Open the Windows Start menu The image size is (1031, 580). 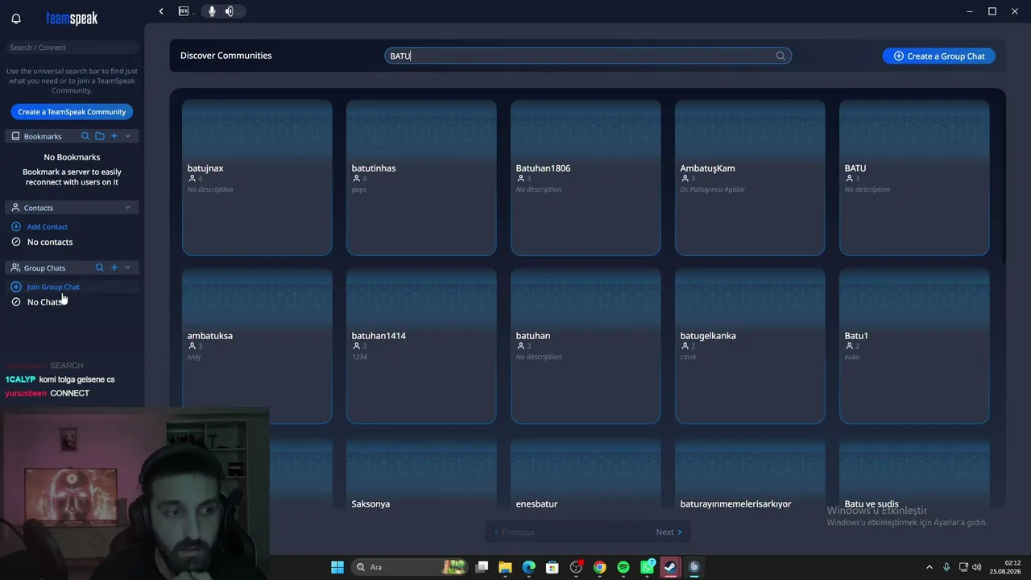pyautogui.click(x=337, y=567)
